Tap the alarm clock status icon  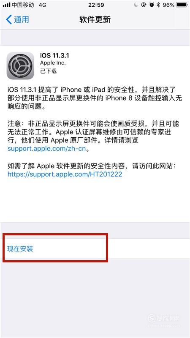[x=152, y=5]
